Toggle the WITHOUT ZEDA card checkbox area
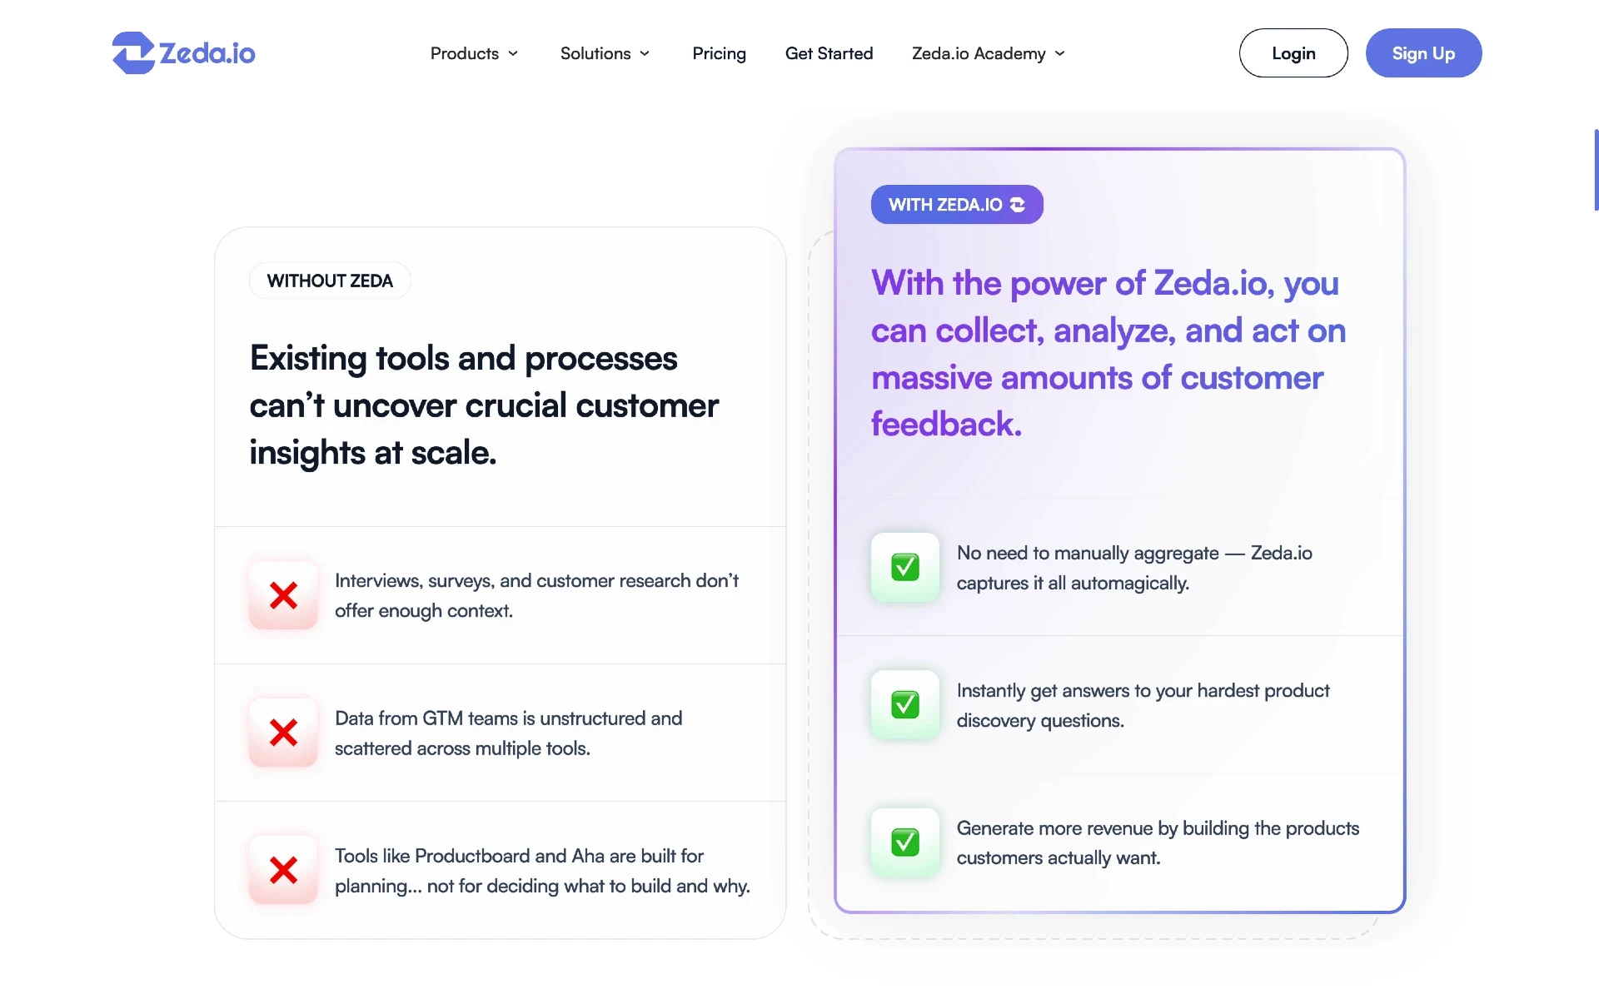This screenshot has width=1599, height=999. pyautogui.click(x=329, y=280)
